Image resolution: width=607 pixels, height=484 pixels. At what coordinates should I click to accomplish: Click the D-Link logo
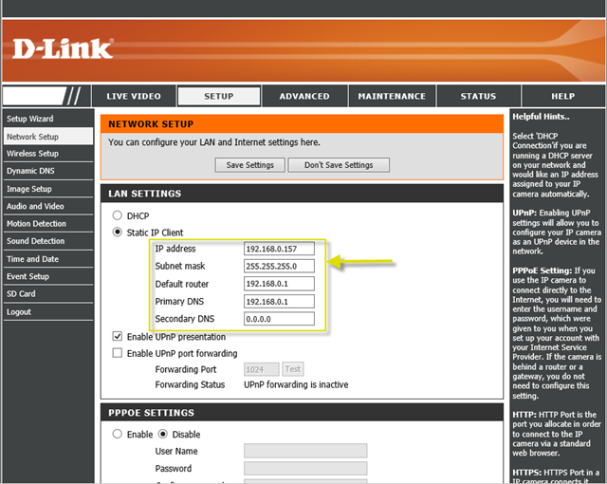(x=63, y=48)
